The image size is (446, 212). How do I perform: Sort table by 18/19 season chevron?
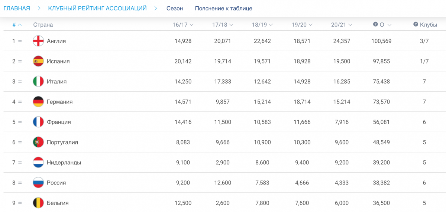(x=271, y=25)
